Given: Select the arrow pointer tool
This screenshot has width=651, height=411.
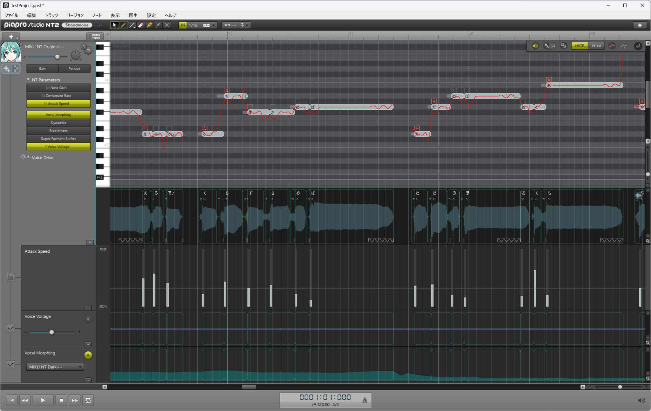Looking at the screenshot, I should pos(114,25).
